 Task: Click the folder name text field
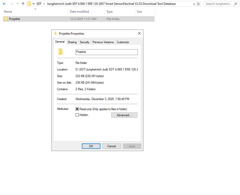(x=106, y=52)
